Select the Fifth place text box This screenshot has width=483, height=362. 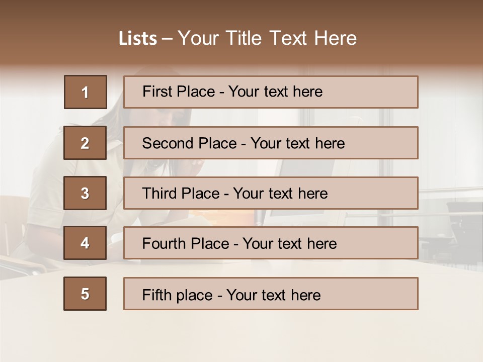click(x=271, y=294)
